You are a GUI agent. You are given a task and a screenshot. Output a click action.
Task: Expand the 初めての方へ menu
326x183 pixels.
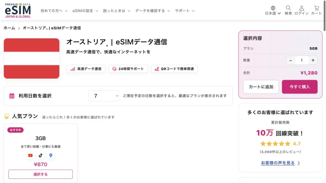[54, 11]
